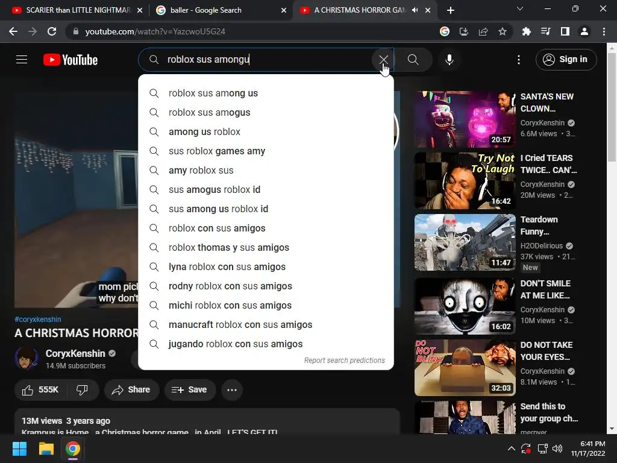The width and height of the screenshot is (617, 463).
Task: Open more actions ellipsis under video
Action: tap(232, 390)
